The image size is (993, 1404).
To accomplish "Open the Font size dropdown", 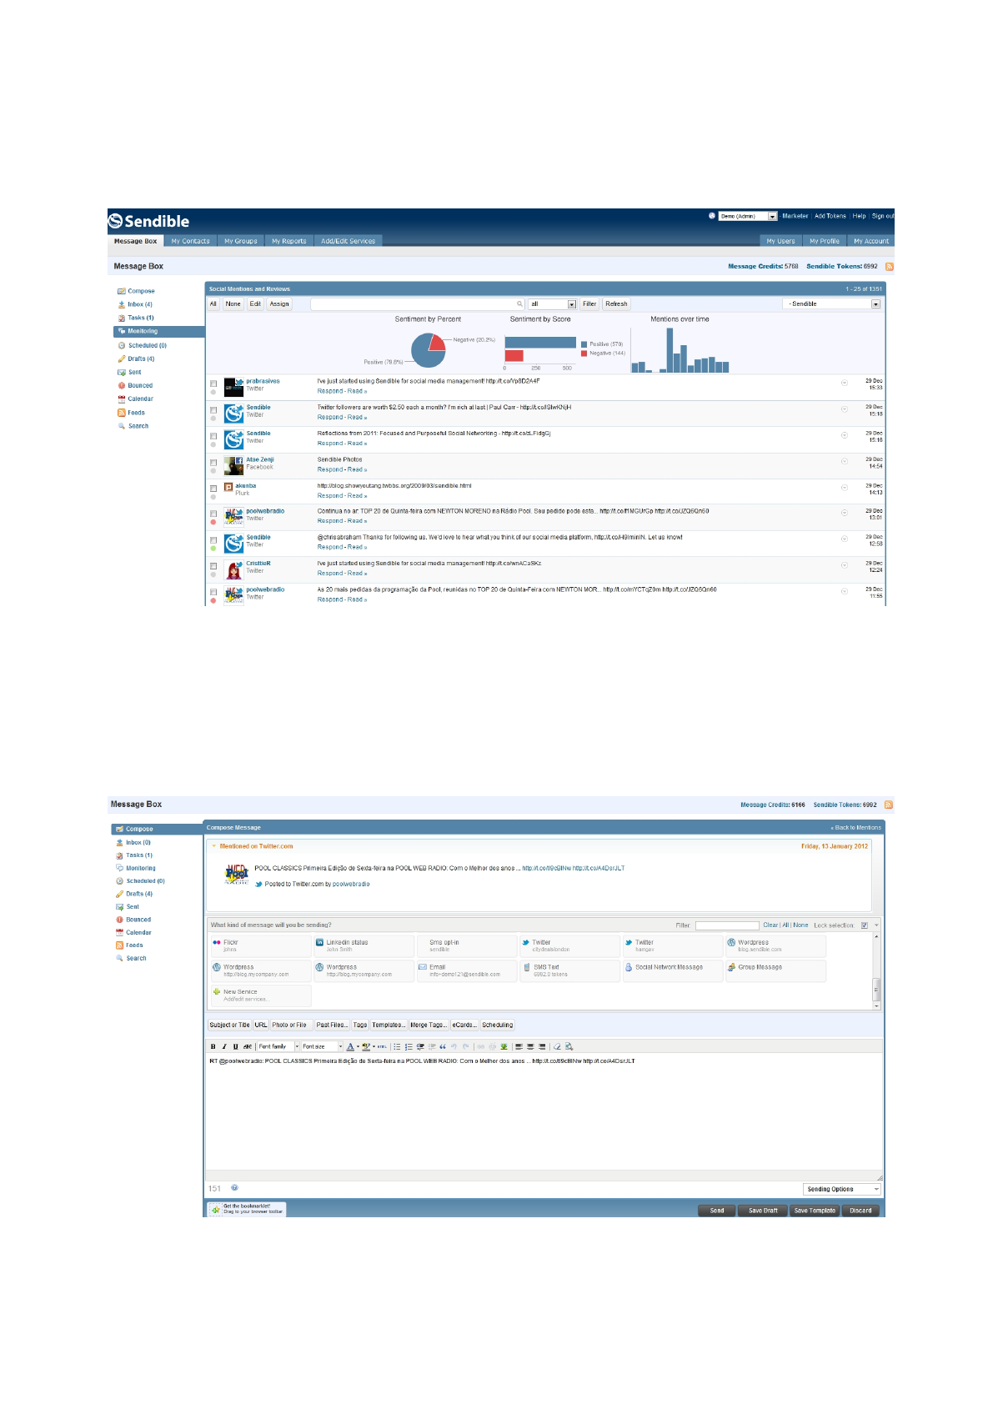I will (322, 1046).
